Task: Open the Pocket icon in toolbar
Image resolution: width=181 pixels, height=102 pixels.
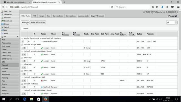Action: click(x=172, y=7)
